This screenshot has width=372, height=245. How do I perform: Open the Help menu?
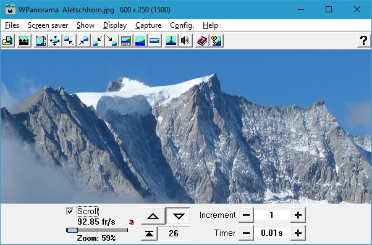[x=210, y=25]
